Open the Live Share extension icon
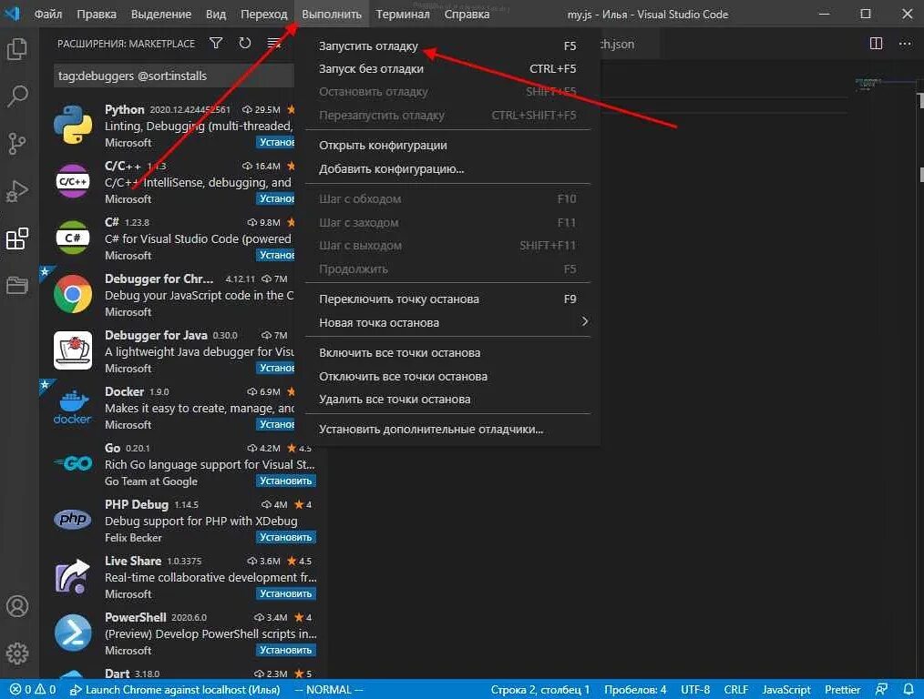 [x=73, y=576]
